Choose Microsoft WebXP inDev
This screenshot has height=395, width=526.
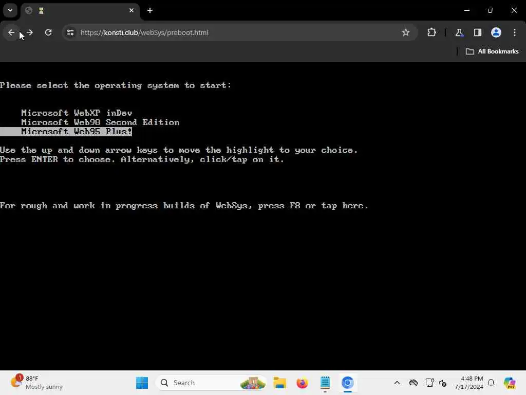pos(77,113)
